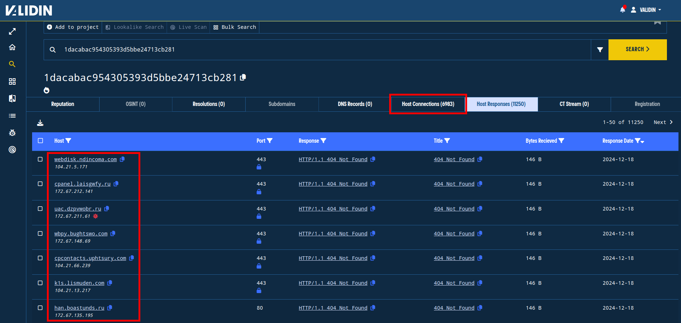Viewport: 681px width, 323px height.
Task: Download results with the export icon
Action: [x=40, y=123]
